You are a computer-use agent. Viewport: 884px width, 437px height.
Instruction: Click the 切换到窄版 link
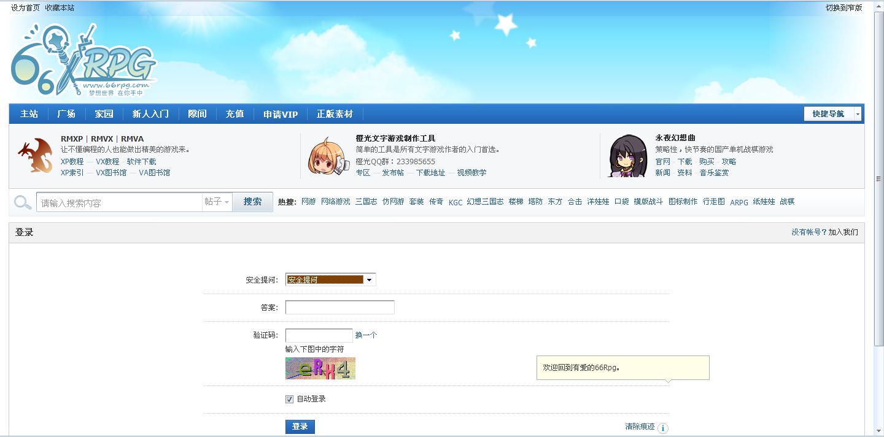click(844, 8)
